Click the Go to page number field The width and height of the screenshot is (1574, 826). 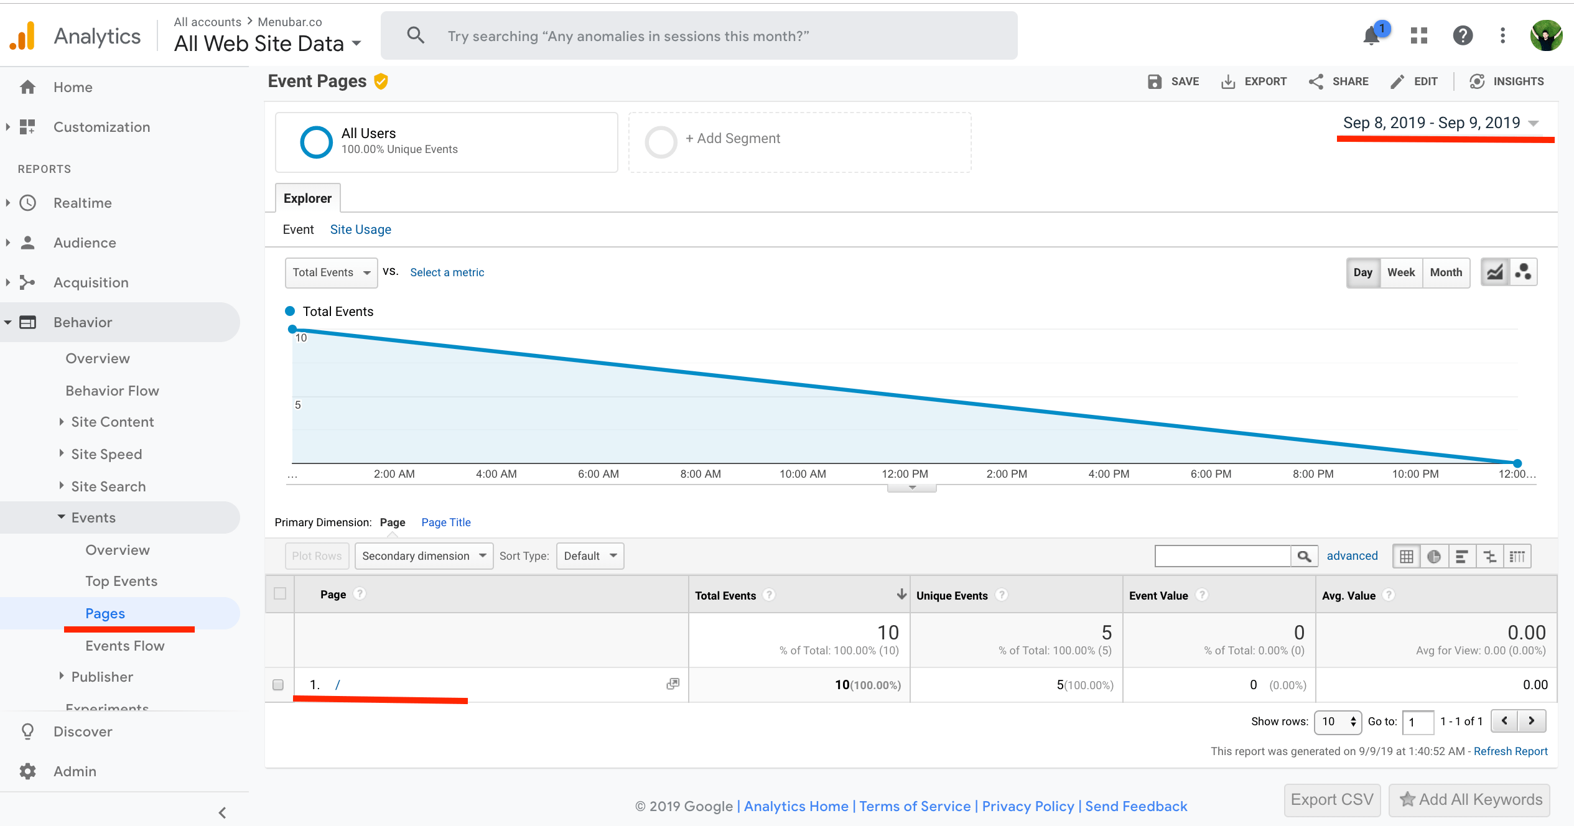pyautogui.click(x=1417, y=722)
